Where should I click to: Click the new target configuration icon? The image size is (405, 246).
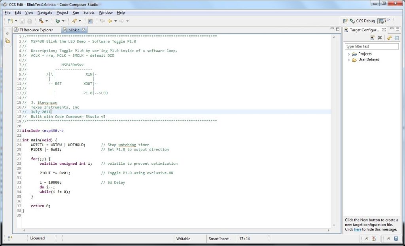[373, 38]
